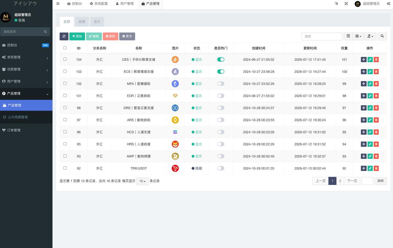Check the checkbox for row ID 103

(65, 71)
